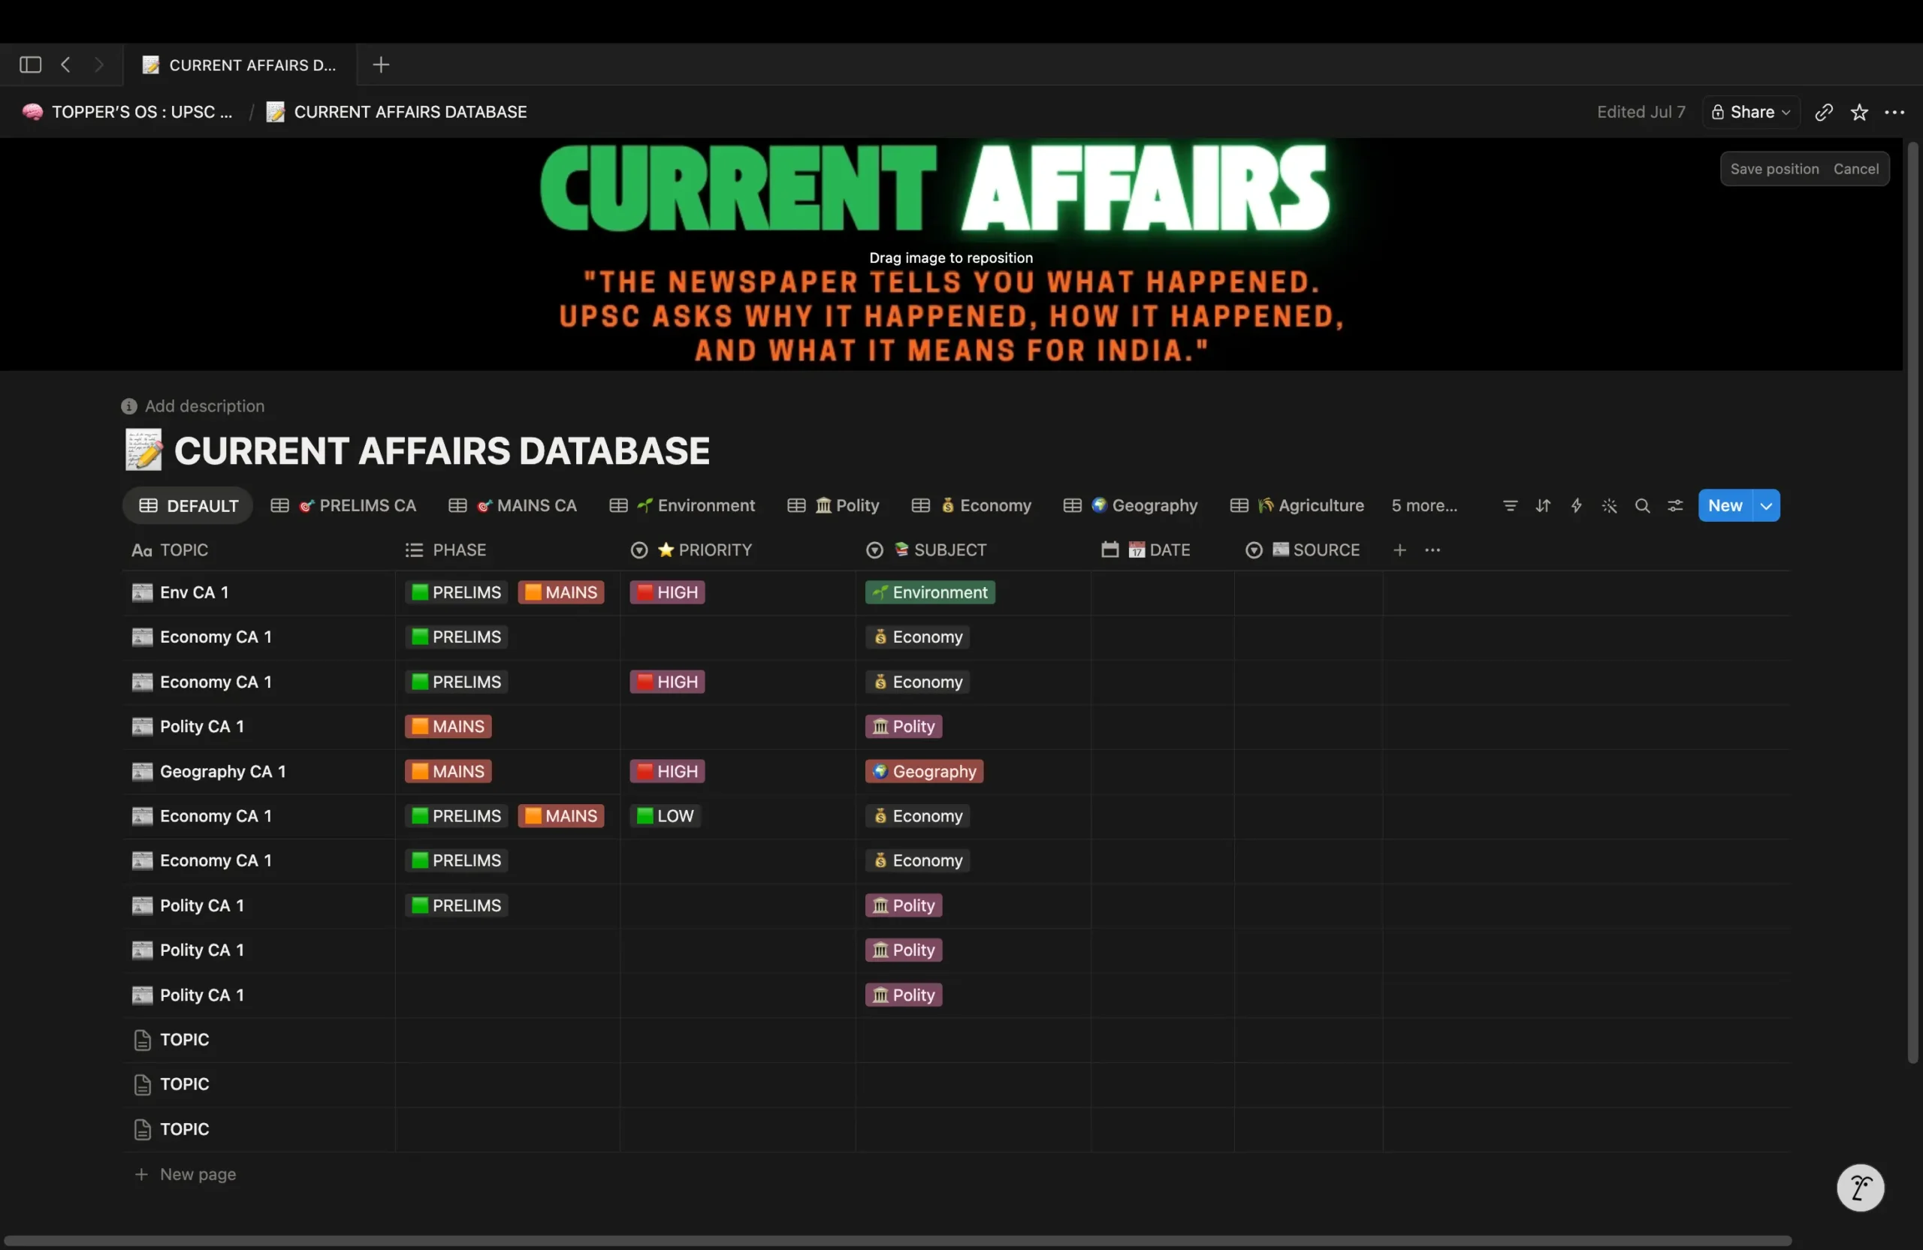Click the vertical scrollbar on the right
The image size is (1923, 1250).
(1912, 602)
